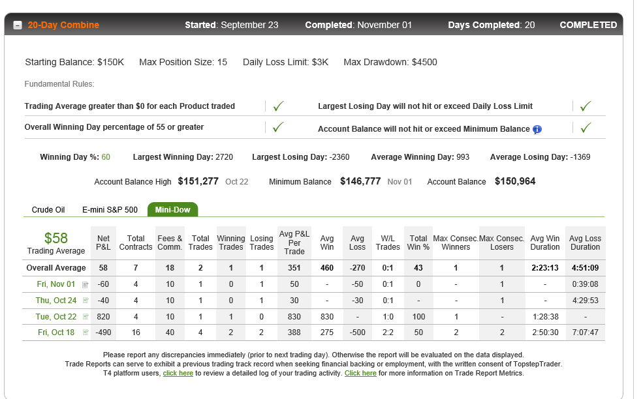Open the Fri, Nov 01 report icon
Screen dimensions: 643x399
(86, 284)
